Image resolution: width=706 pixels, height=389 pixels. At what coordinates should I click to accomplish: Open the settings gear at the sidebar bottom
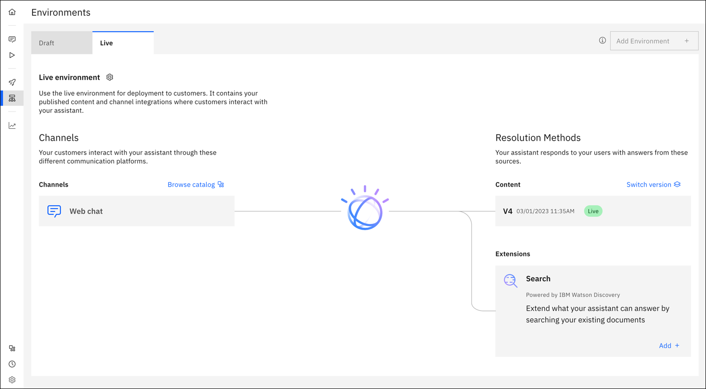pos(12,379)
